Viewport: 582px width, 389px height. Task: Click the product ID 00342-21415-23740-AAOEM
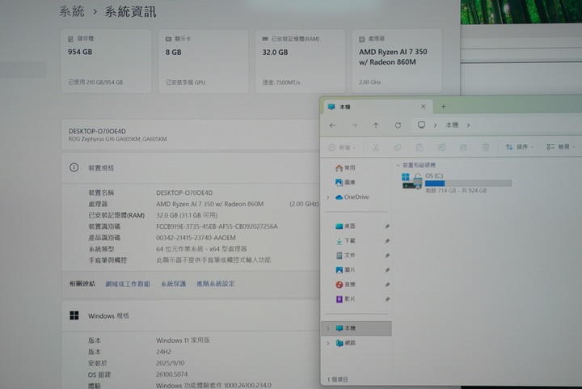coord(196,238)
